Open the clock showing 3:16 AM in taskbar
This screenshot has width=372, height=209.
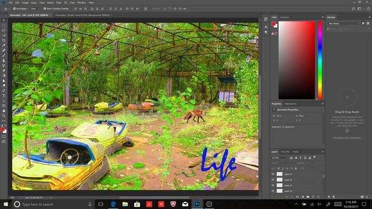tap(350, 204)
